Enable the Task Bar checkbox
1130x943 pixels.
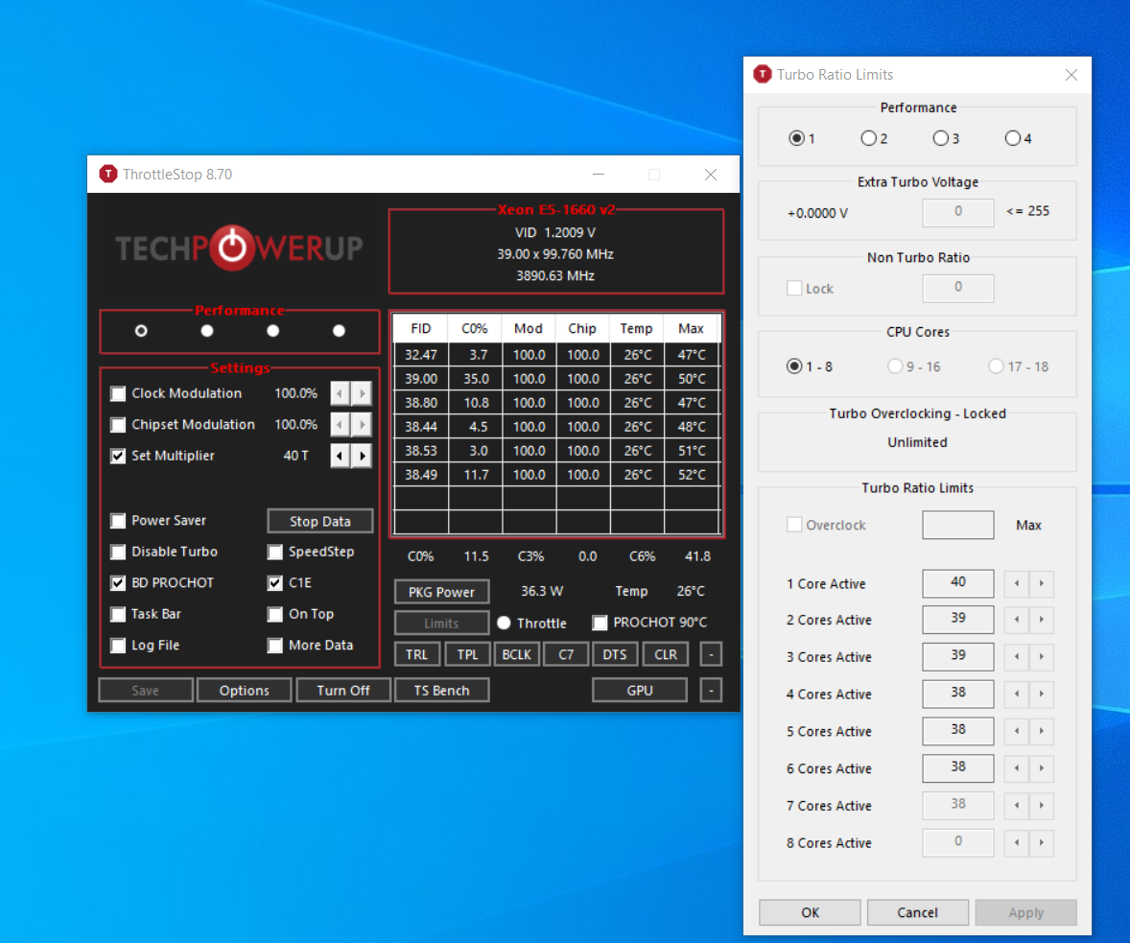point(118,614)
